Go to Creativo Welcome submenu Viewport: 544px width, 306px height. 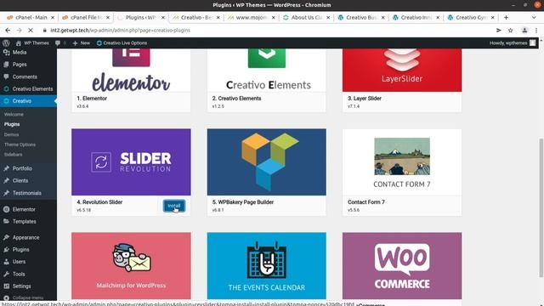14,114
